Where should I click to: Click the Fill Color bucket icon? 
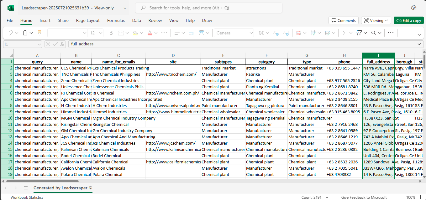coord(135,33)
